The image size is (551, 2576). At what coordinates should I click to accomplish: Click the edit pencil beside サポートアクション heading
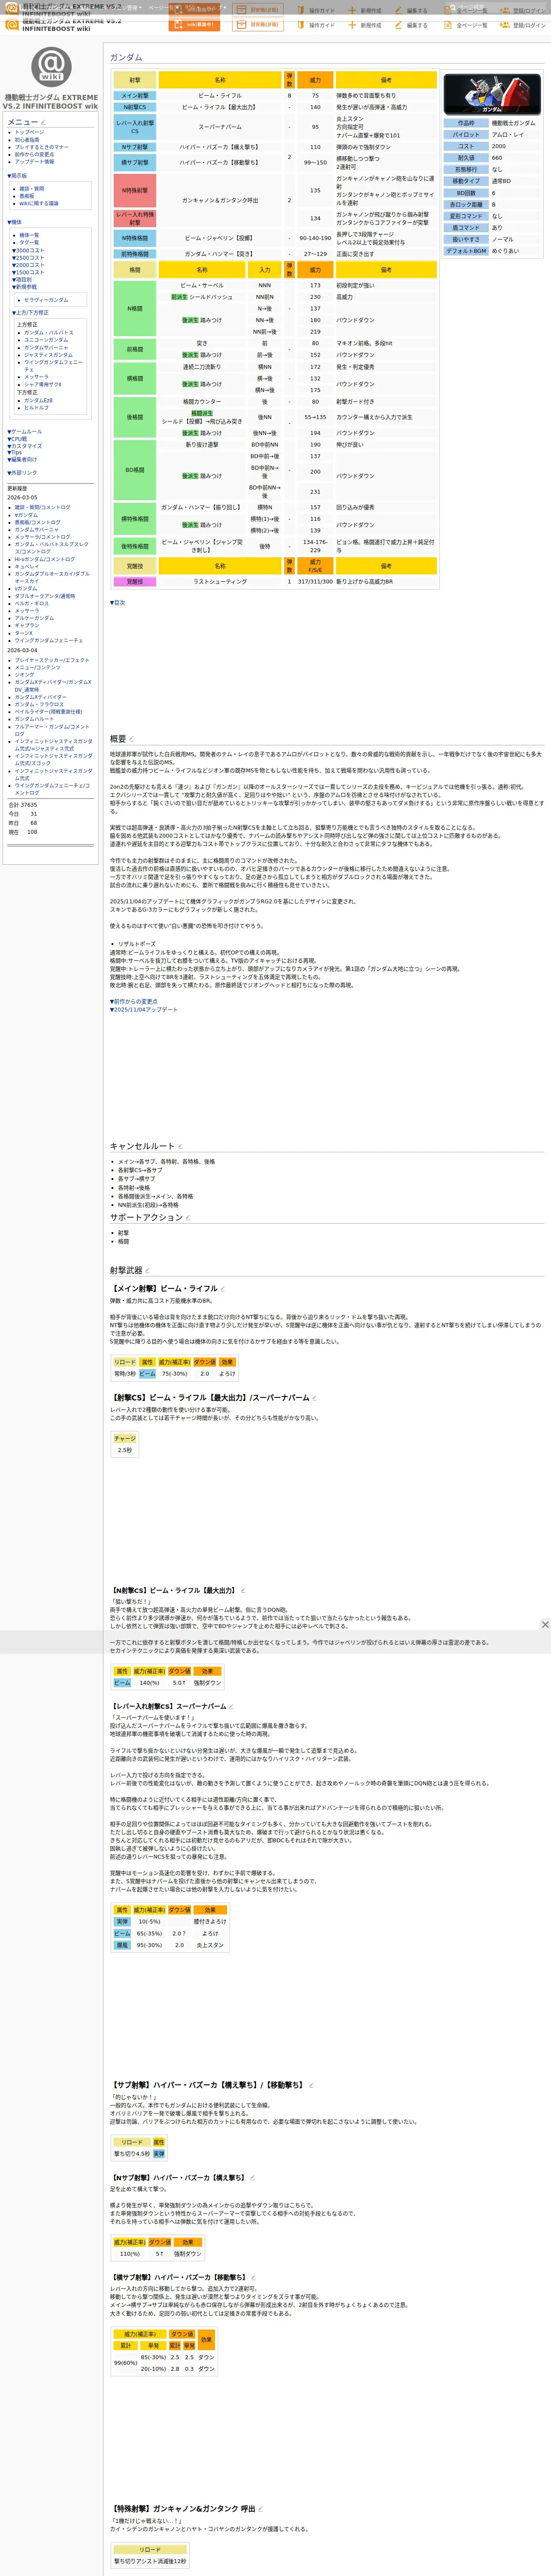click(x=188, y=1218)
